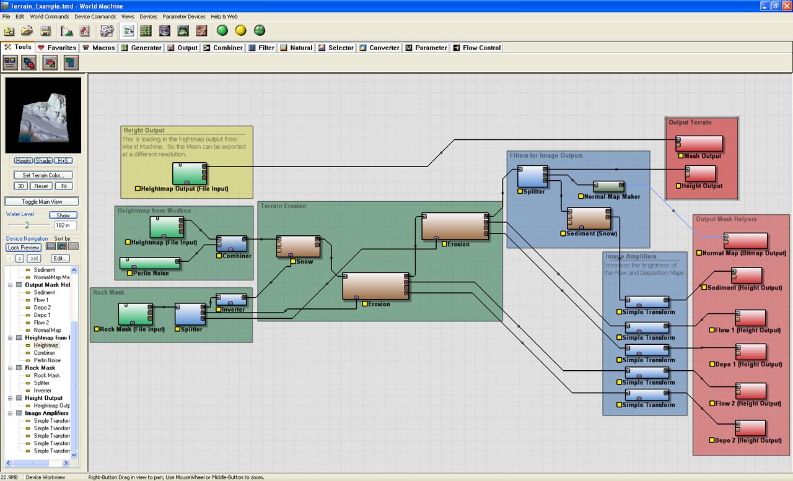Click the red pencil project settings icon

point(85,30)
